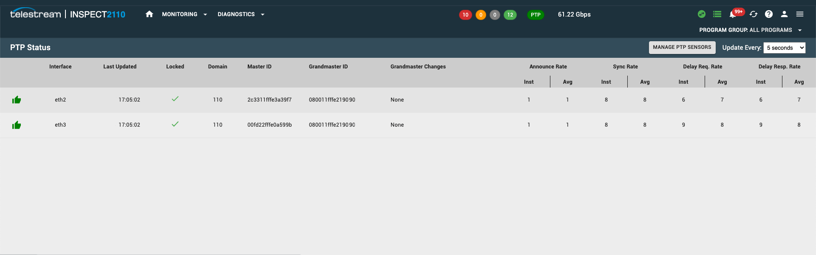Click eth3 Domain value 110
The image size is (816, 255).
[x=218, y=125]
